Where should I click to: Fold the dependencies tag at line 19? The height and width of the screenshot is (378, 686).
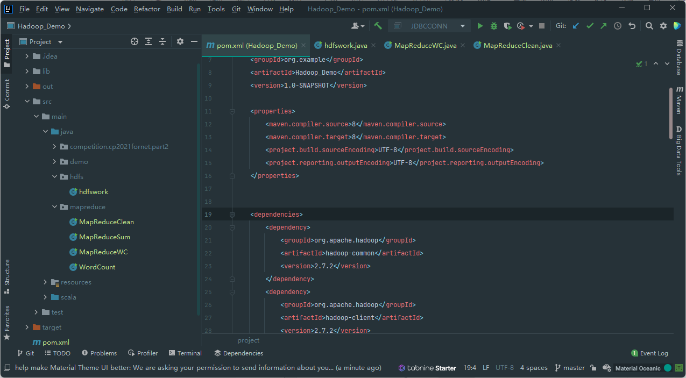coord(232,215)
